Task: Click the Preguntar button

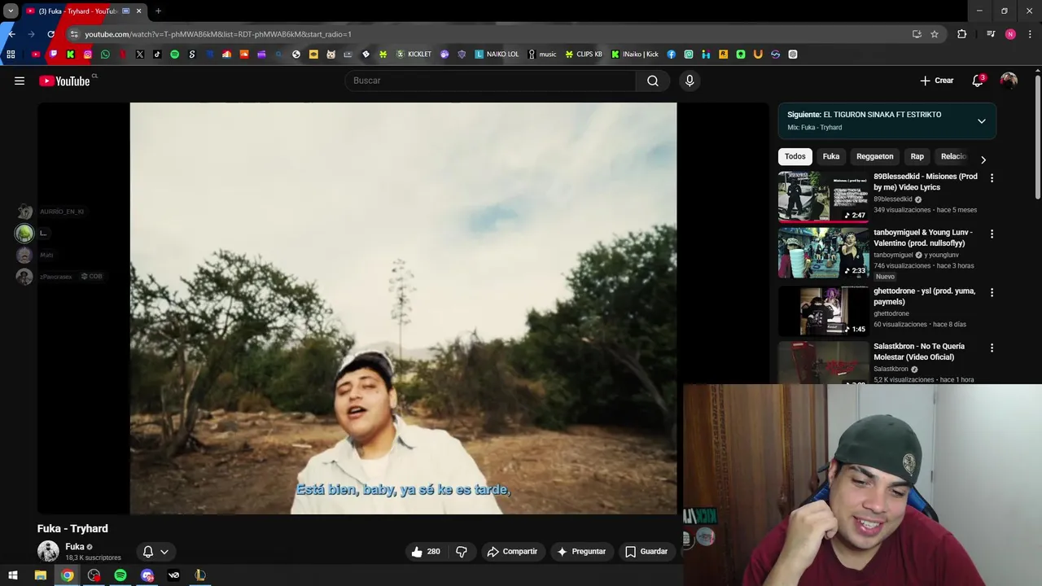Action: [581, 552]
